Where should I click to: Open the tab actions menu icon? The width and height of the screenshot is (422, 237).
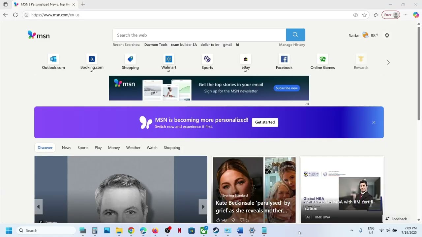click(5, 5)
